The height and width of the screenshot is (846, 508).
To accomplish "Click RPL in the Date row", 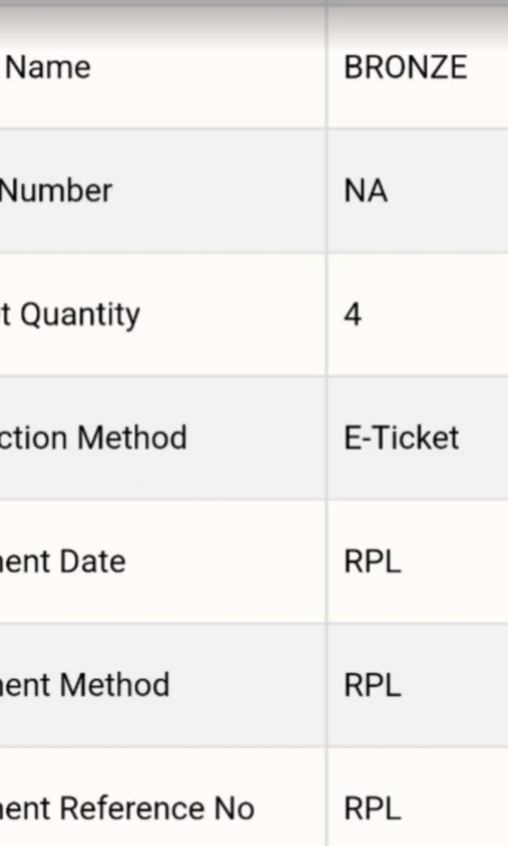I will (x=372, y=562).
